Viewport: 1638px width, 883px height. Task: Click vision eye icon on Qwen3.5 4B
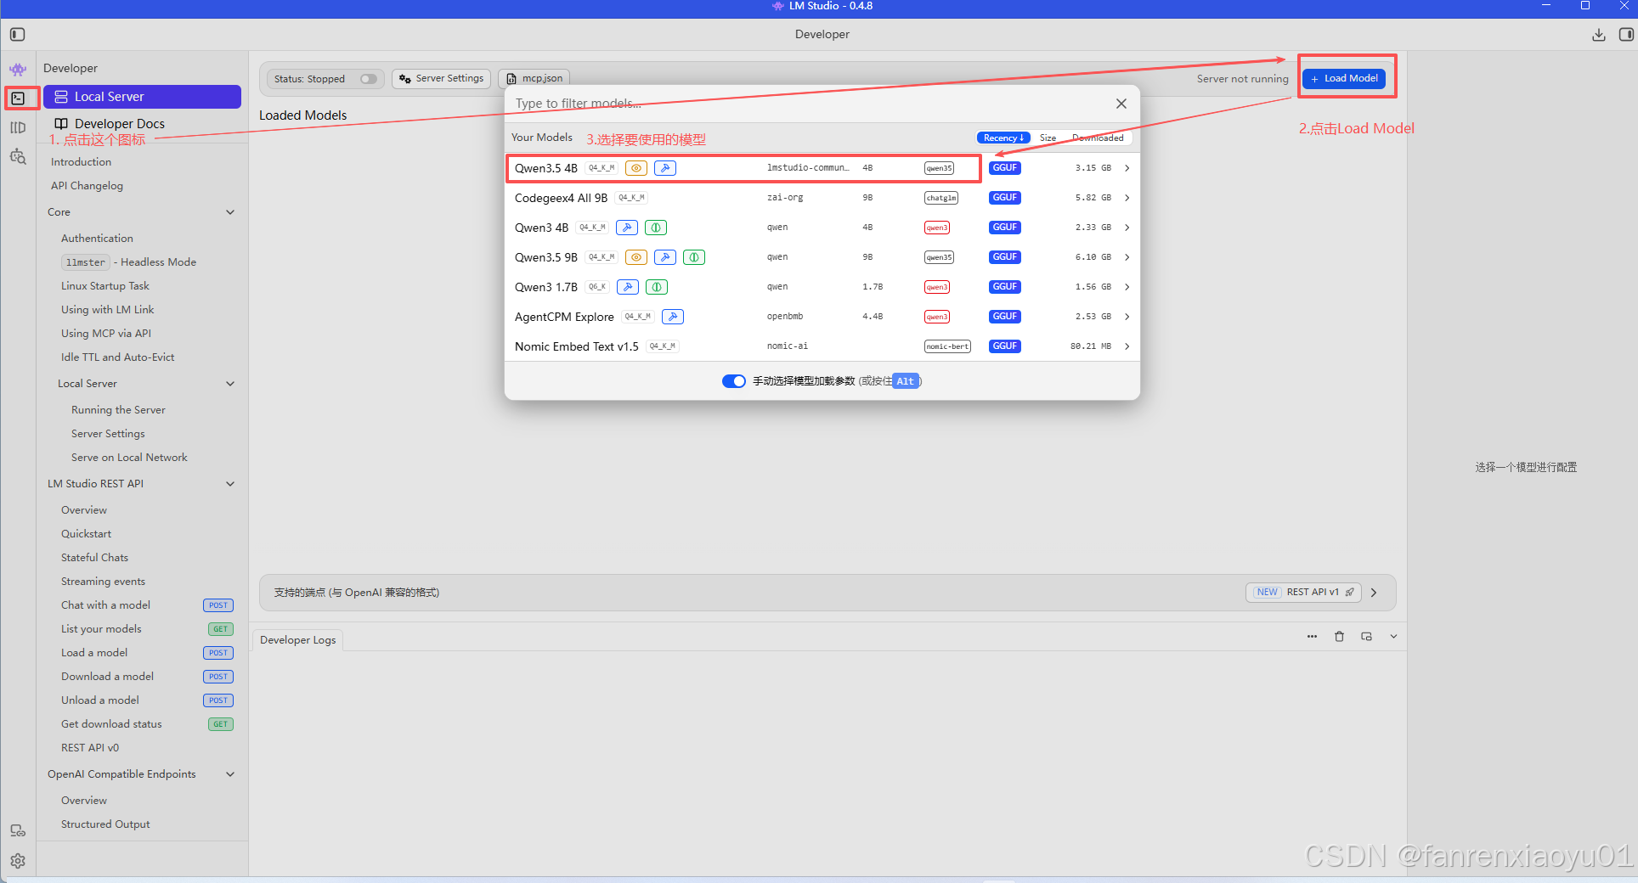[636, 168]
